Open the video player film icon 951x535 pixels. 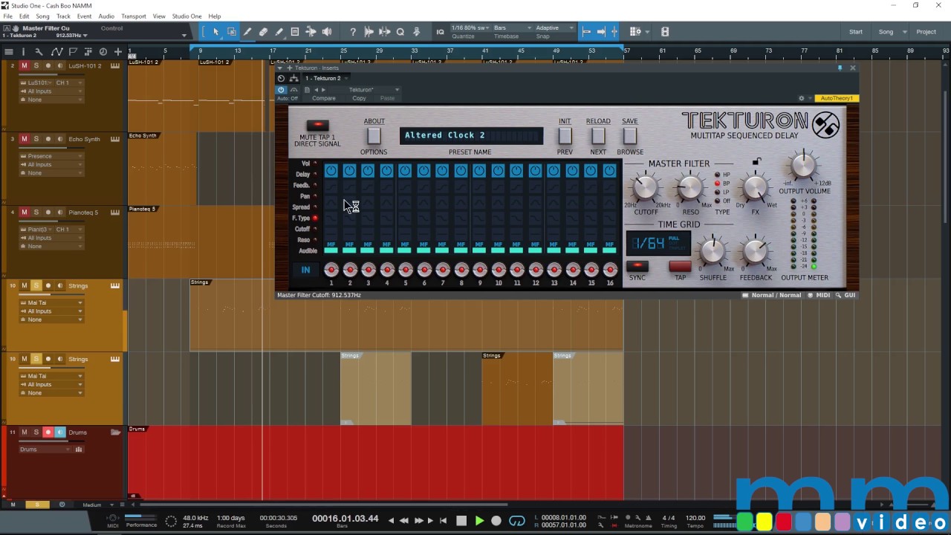point(665,32)
